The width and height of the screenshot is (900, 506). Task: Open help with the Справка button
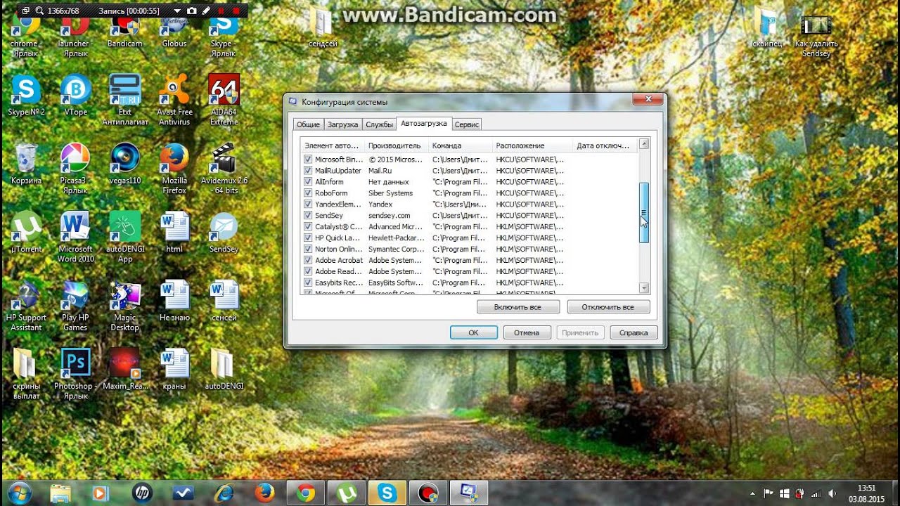tap(634, 332)
